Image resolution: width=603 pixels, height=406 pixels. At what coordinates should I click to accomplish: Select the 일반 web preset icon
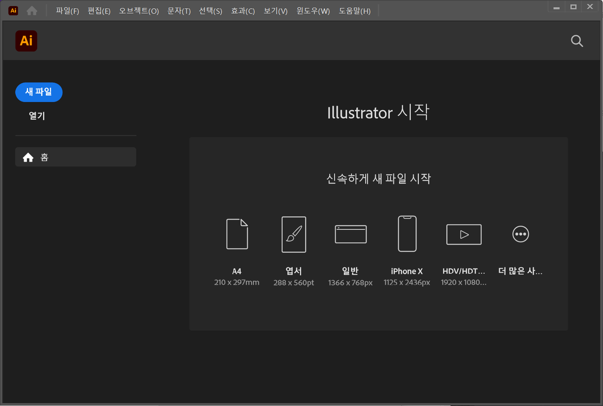351,234
